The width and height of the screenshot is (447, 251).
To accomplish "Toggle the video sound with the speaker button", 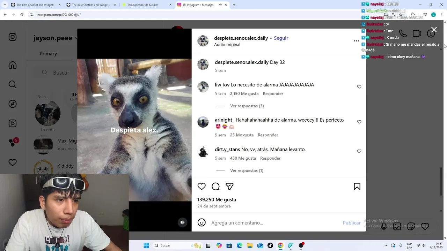I will click(182, 222).
